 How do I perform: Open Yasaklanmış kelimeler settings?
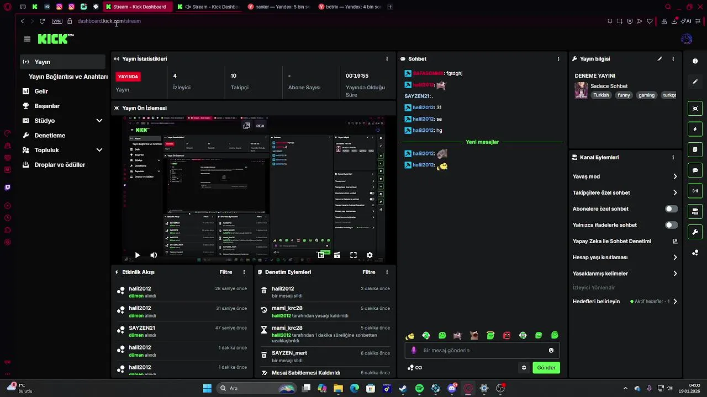[624, 273]
